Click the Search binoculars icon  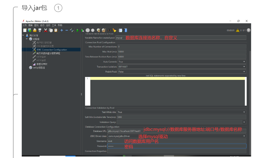(x=109, y=30)
